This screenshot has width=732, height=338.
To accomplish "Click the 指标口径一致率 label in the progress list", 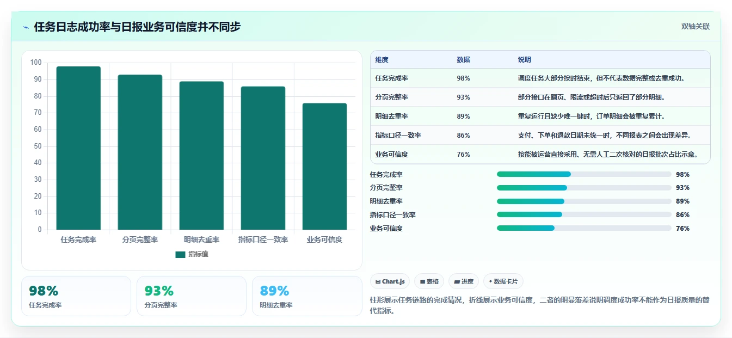I will click(x=392, y=215).
